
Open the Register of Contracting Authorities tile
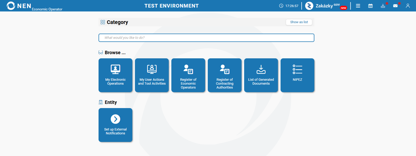[225, 75]
